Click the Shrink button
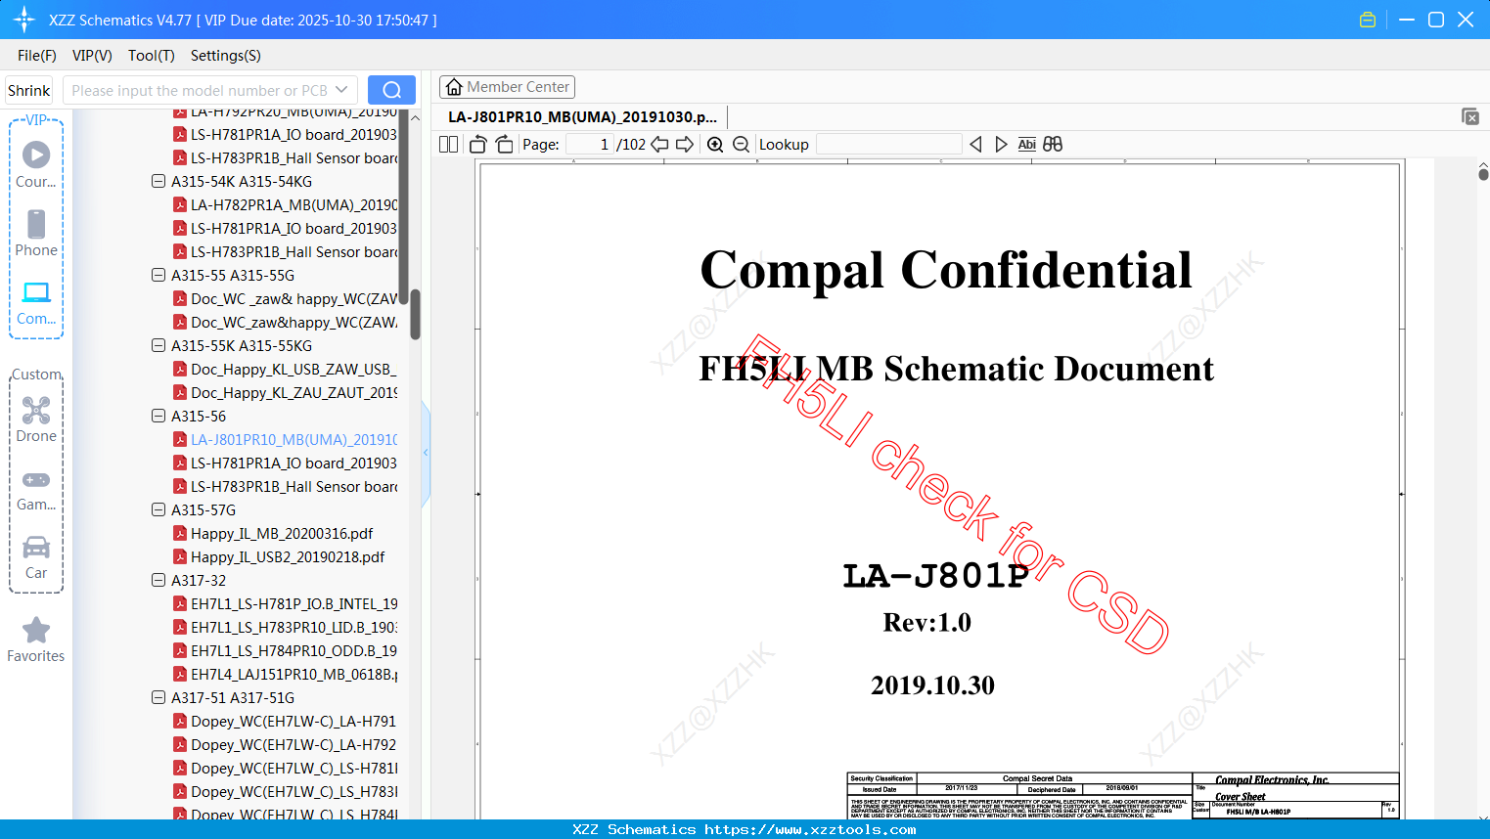 pyautogui.click(x=29, y=90)
